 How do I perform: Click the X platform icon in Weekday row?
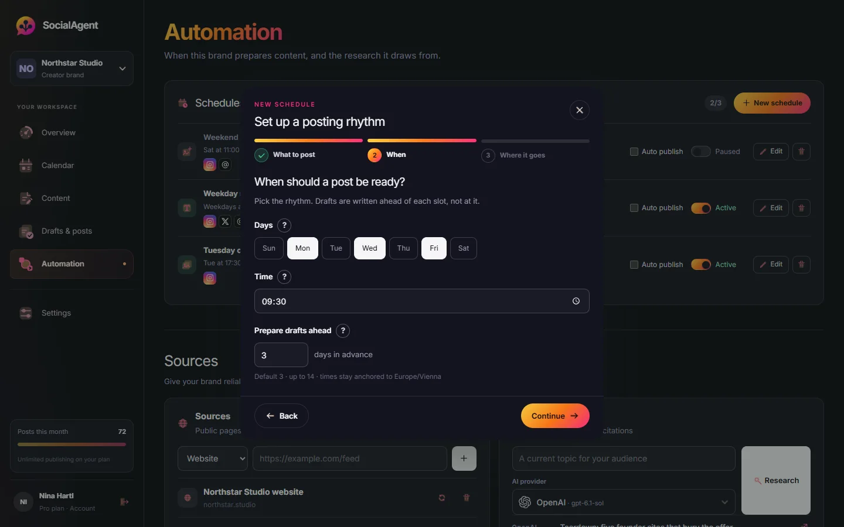225,221
